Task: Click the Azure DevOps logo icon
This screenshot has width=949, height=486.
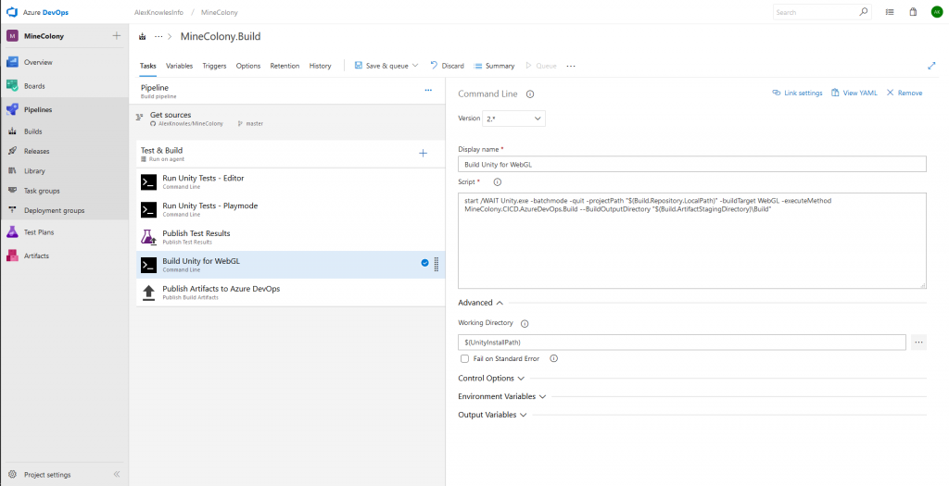Action: tap(12, 12)
